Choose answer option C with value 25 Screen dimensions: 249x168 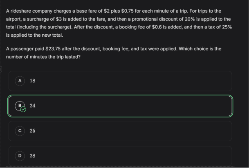[x=120, y=131]
